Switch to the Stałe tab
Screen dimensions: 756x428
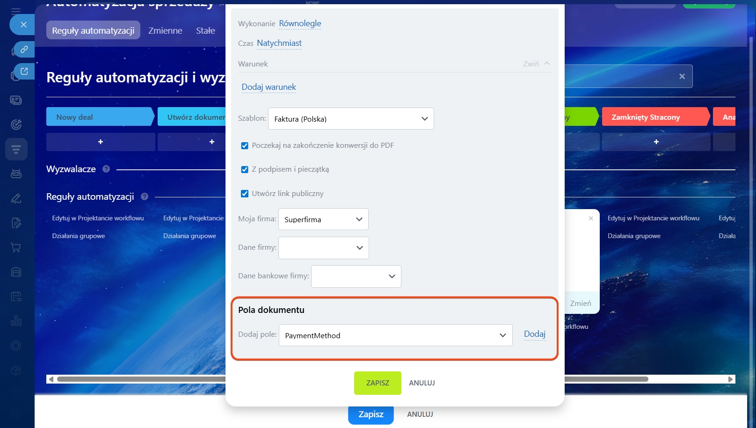(205, 30)
